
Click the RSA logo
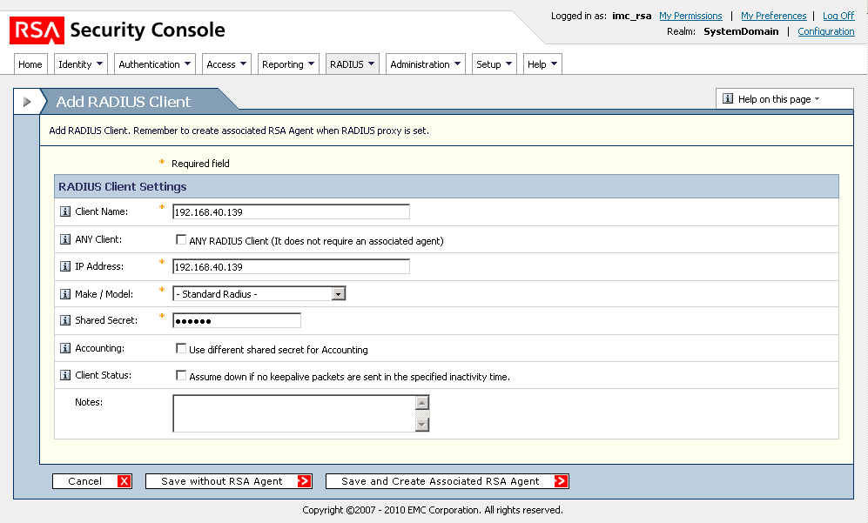coord(37,30)
